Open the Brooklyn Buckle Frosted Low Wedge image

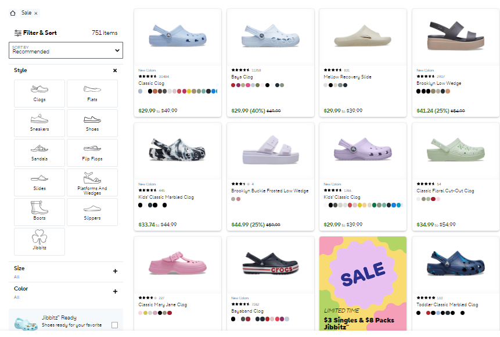271,150
